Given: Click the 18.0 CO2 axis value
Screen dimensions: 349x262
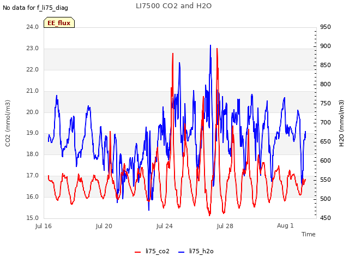Looking at the screenshot, I should point(33,154).
